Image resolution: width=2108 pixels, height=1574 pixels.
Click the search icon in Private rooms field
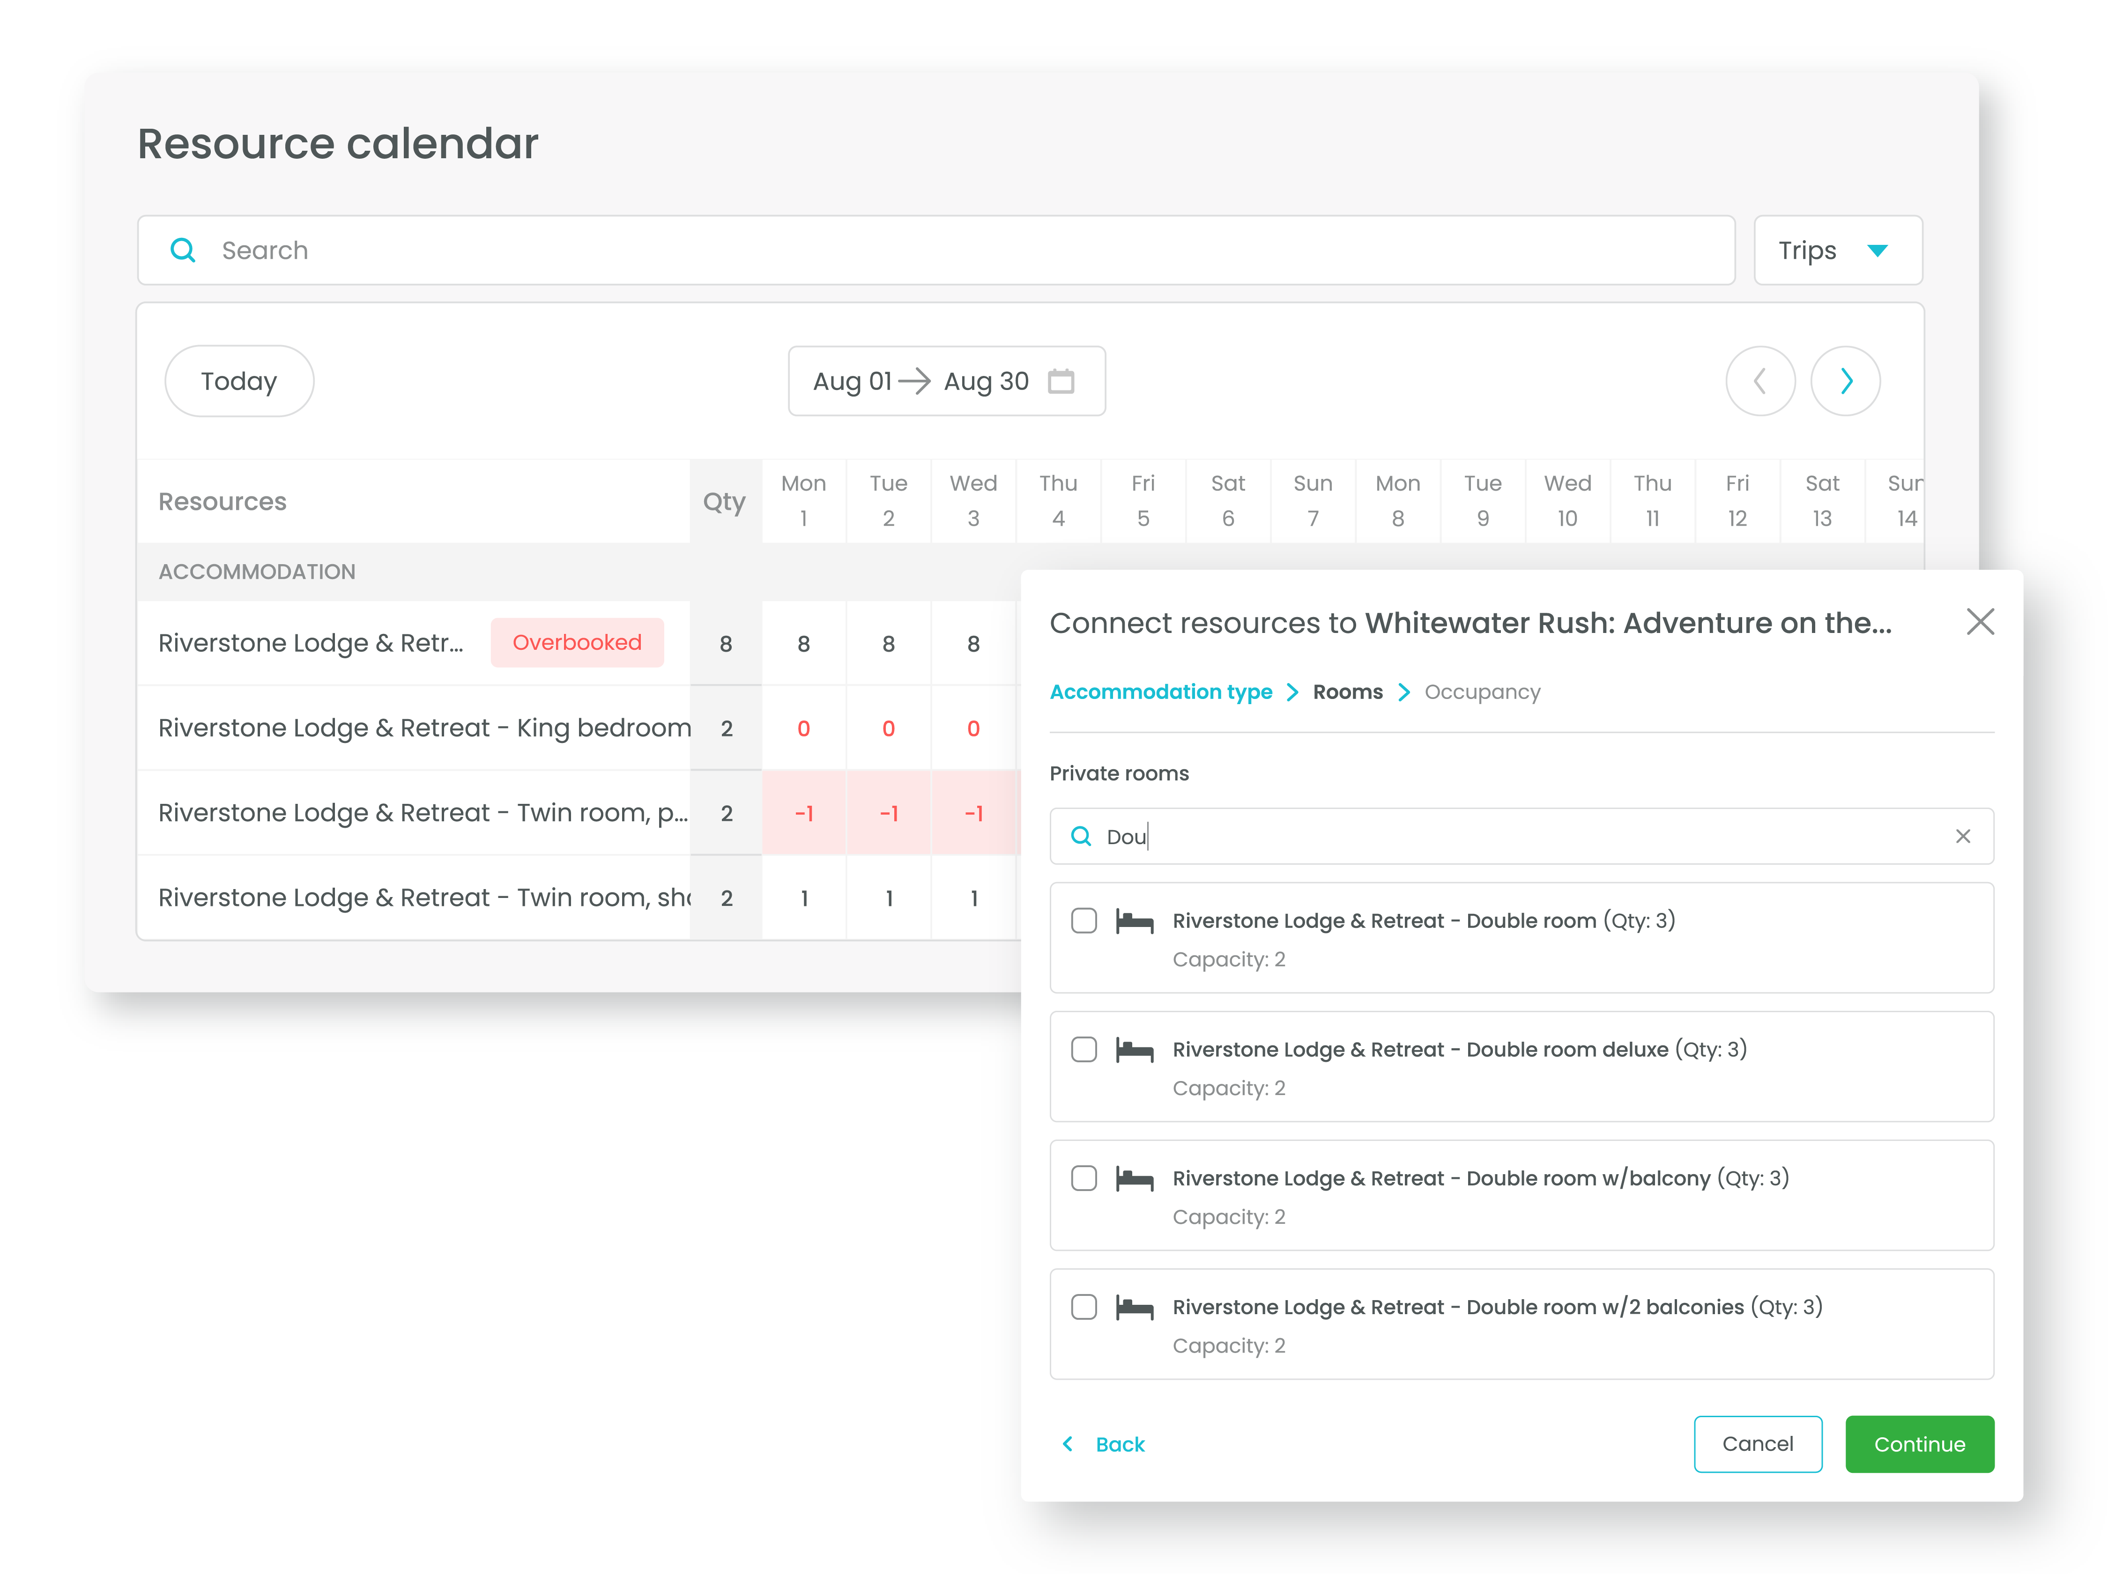pos(1081,836)
